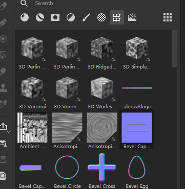Filter assets by materials sphere icon
The width and height of the screenshot is (185, 189).
click(25, 17)
